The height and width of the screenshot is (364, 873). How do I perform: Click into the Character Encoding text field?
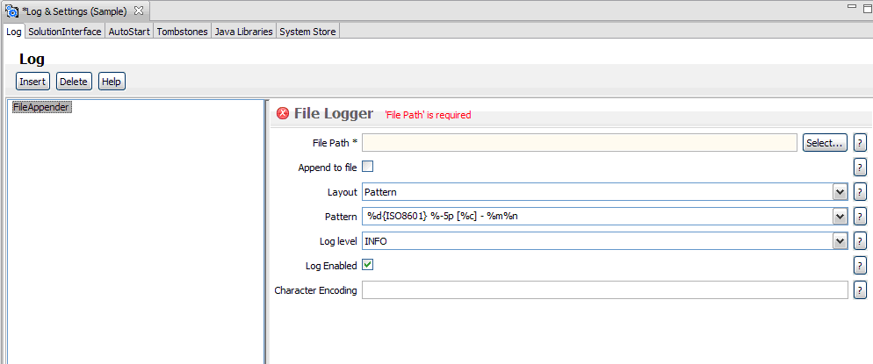tap(604, 290)
